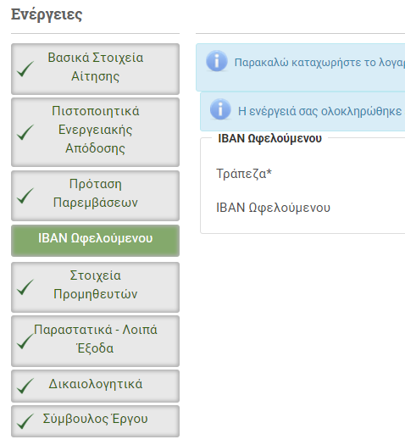405x445 pixels.
Task: Open Στοιχεία Προμηθευτών section
Action: pos(95,287)
